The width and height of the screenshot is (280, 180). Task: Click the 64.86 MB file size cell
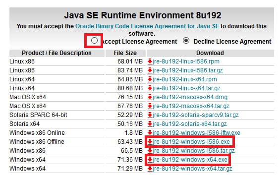point(130,79)
